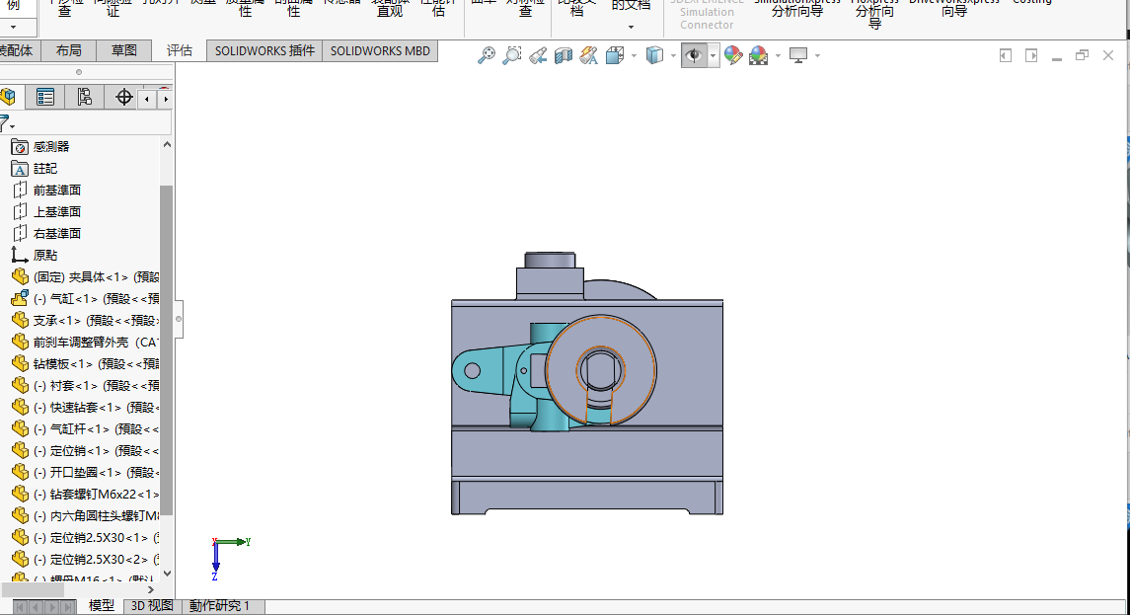Select the 前基準面 plane

(x=46, y=191)
